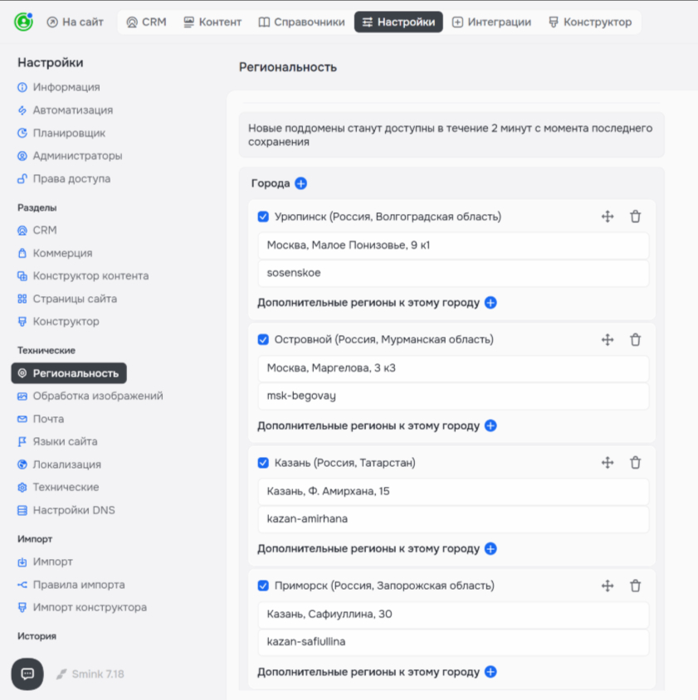The width and height of the screenshot is (698, 700).
Task: Delete the Урюпинск city entry
Action: pyautogui.click(x=635, y=216)
